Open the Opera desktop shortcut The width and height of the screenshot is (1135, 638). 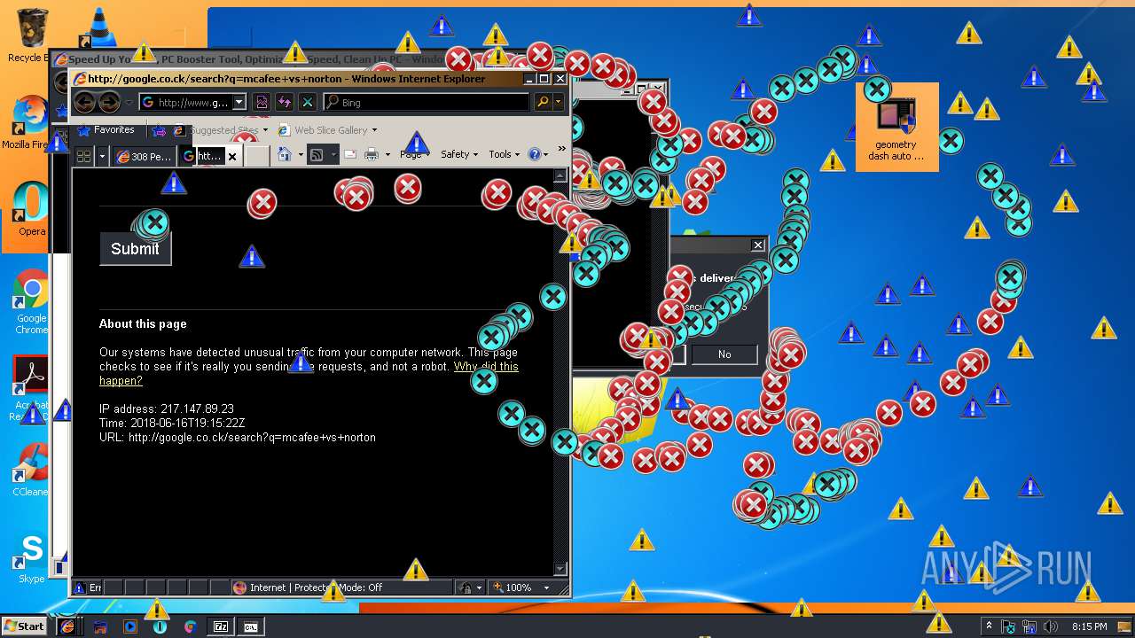tap(31, 208)
